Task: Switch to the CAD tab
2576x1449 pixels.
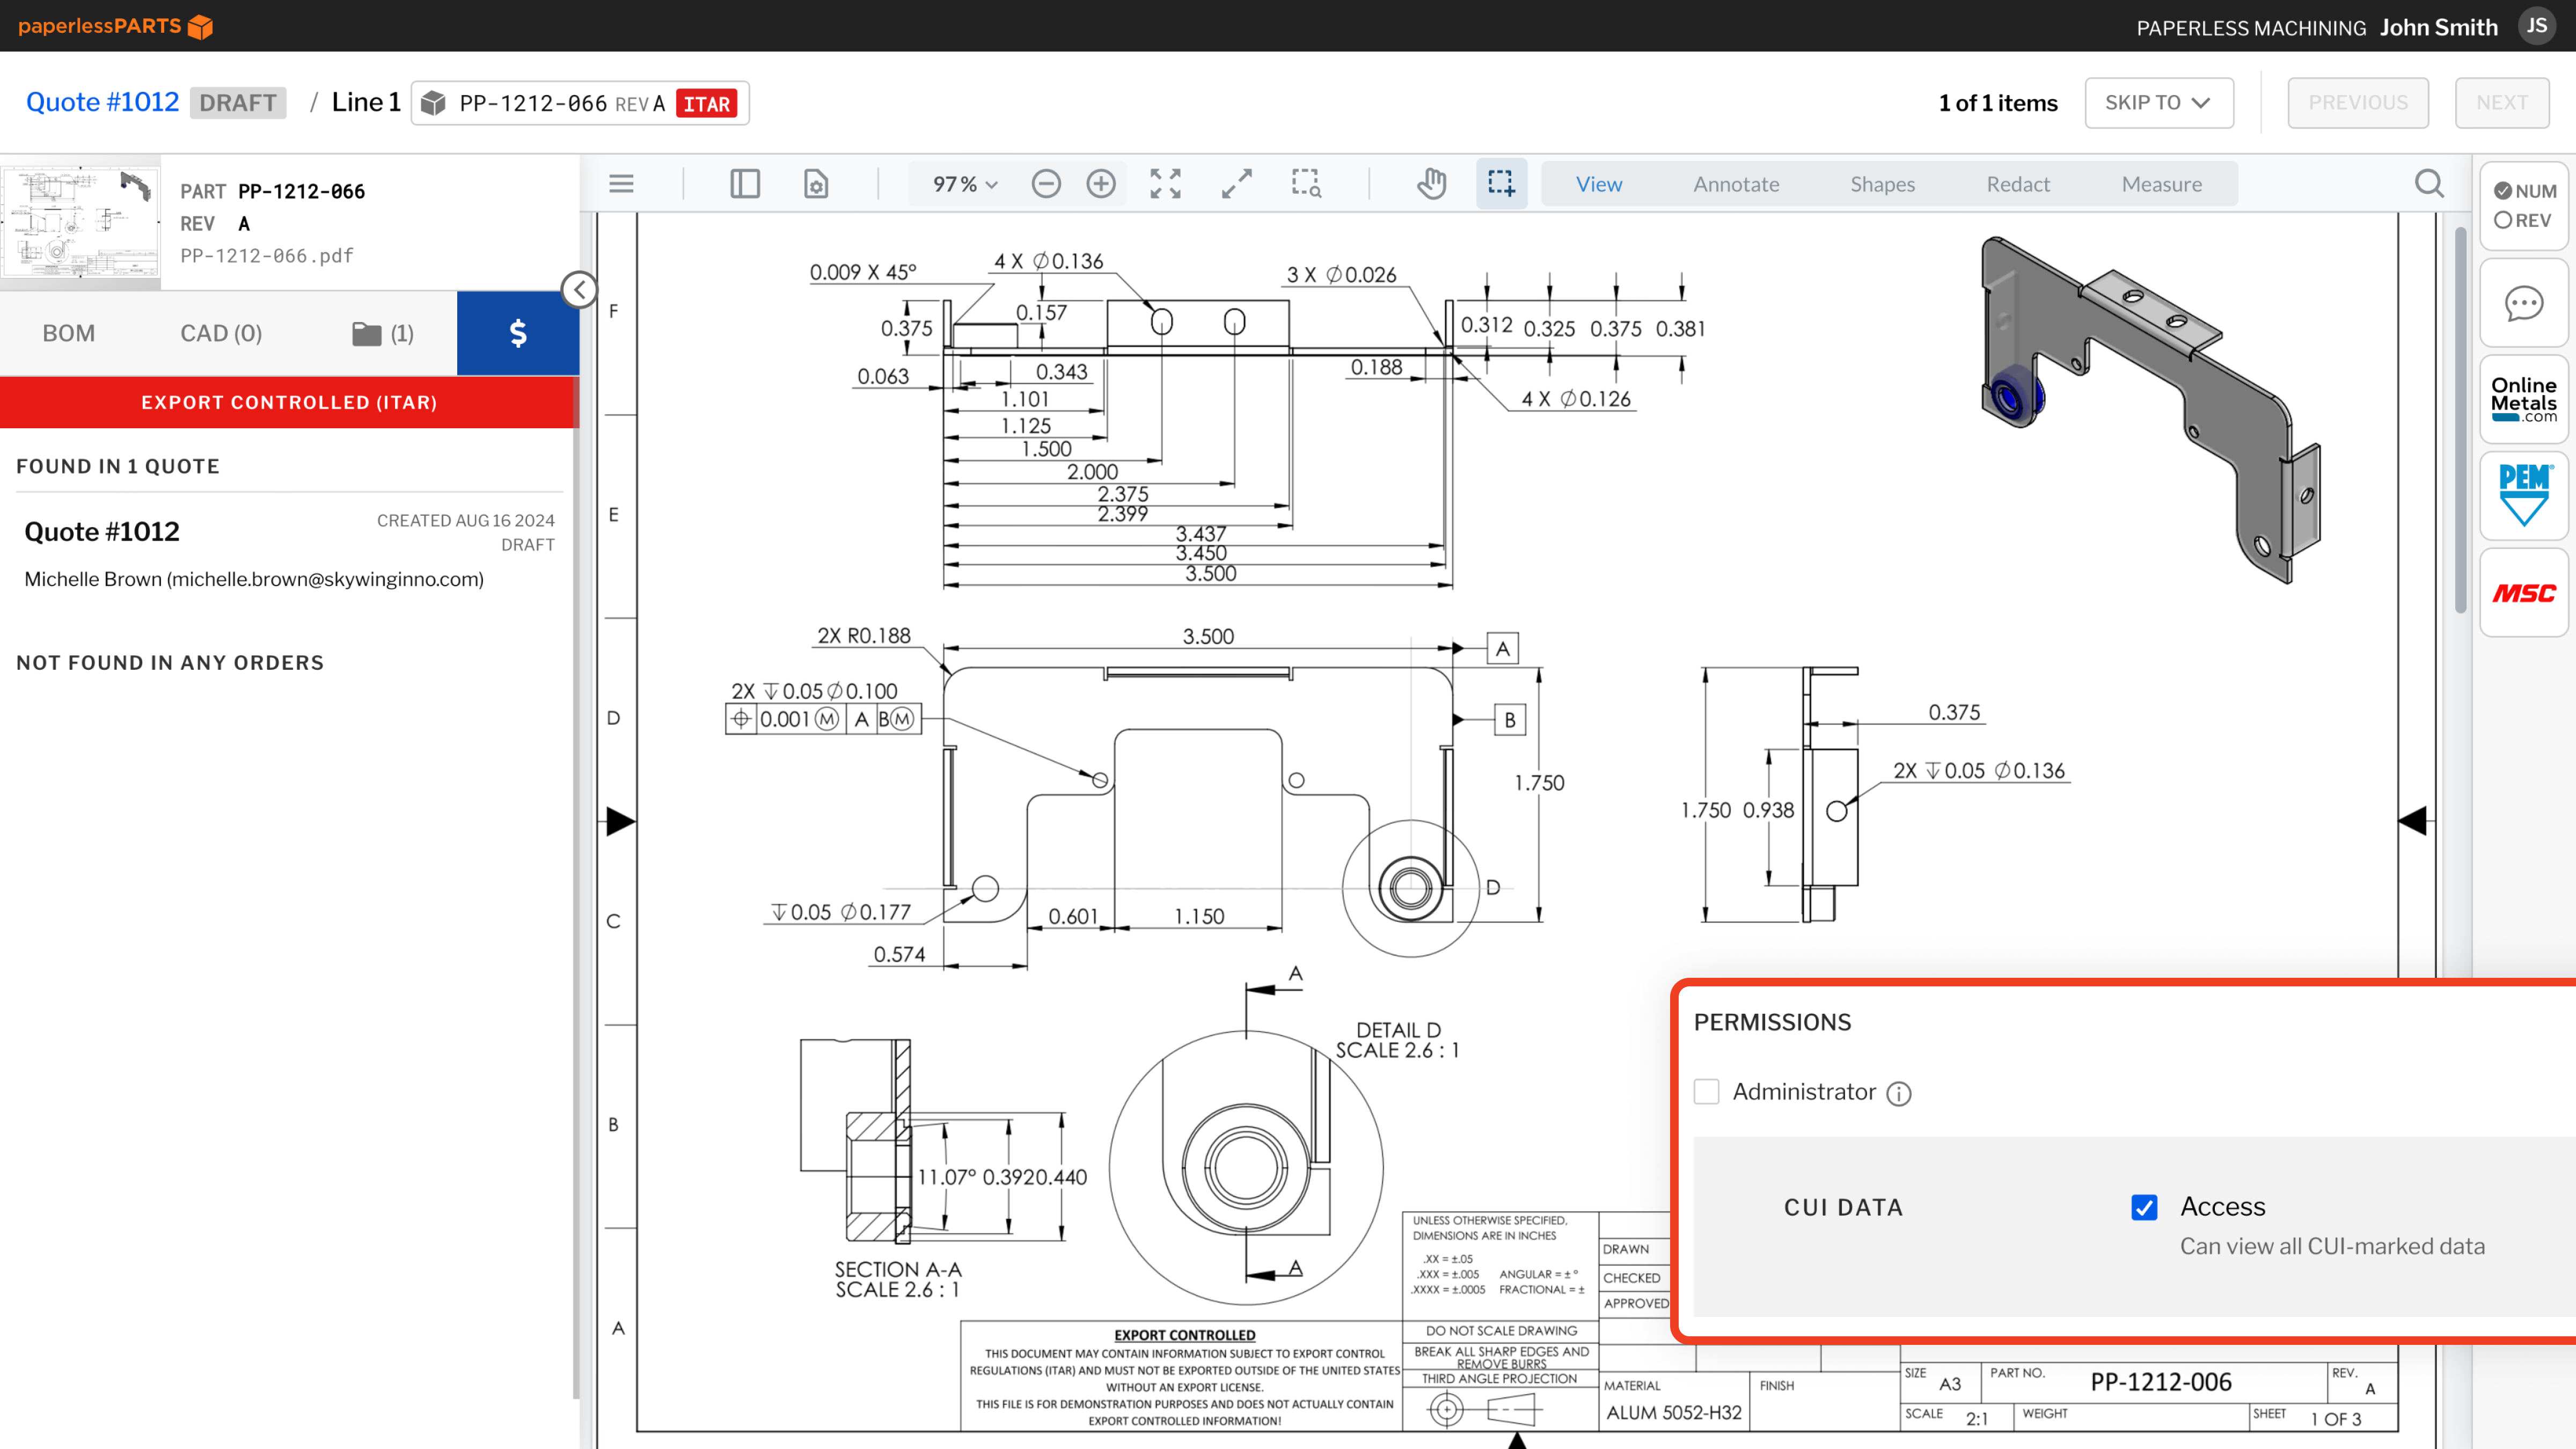Action: [221, 333]
